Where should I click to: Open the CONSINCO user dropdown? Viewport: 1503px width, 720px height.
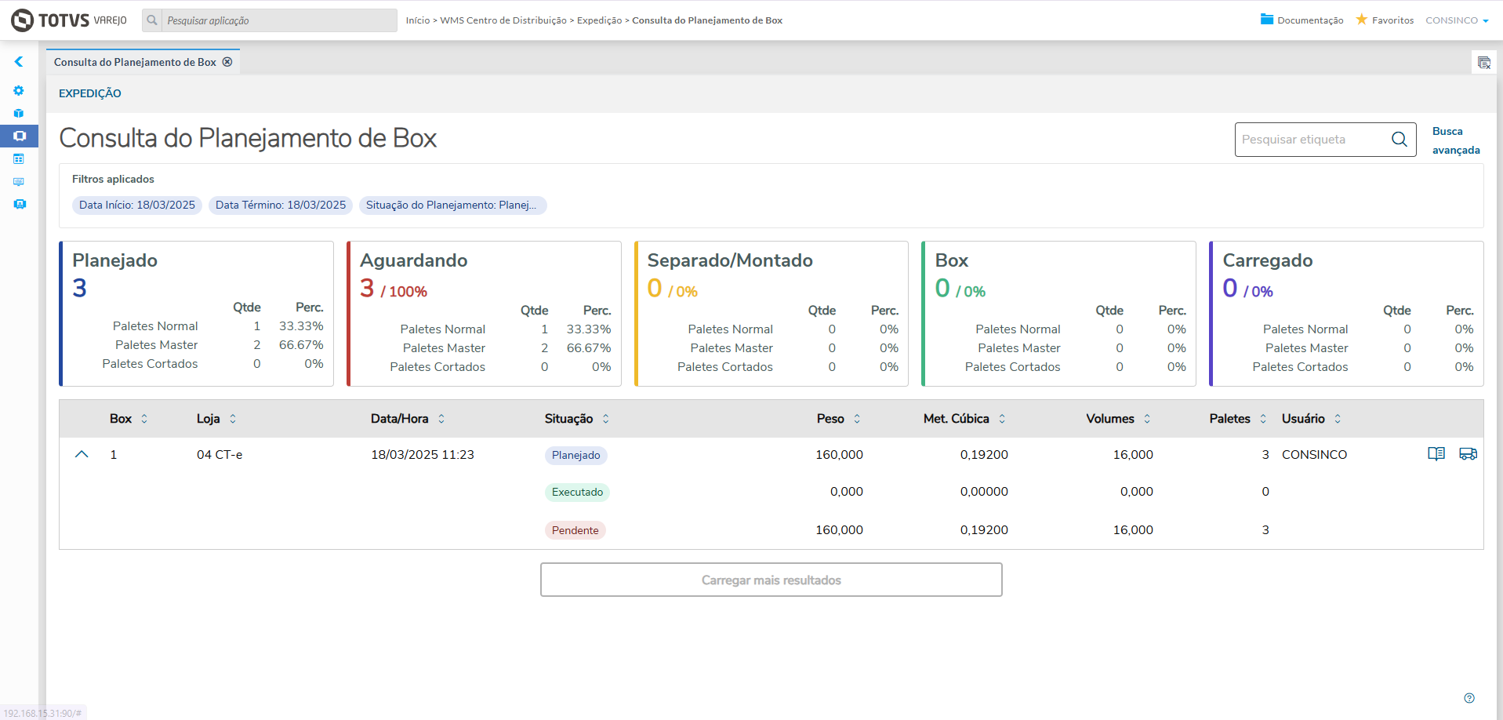pyautogui.click(x=1457, y=20)
